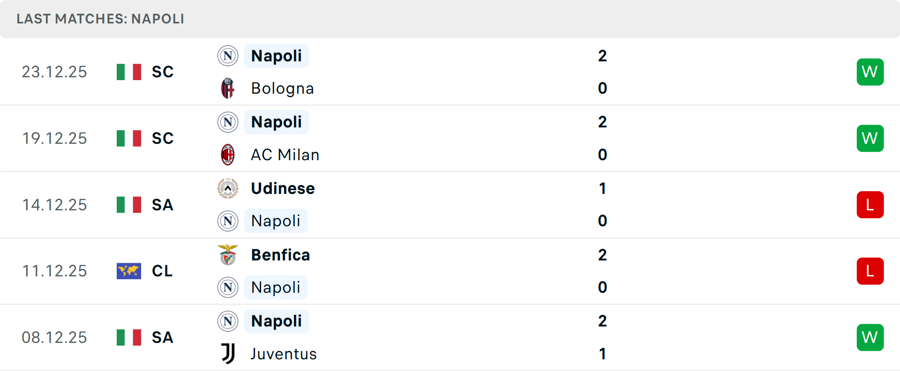The height and width of the screenshot is (371, 900).
Task: Go to the Juventus team page
Action: [x=284, y=354]
